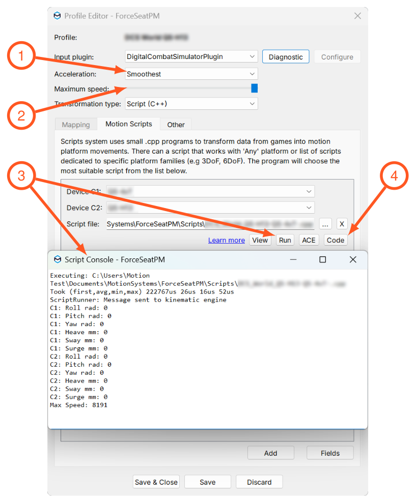Maximize the Script Console window
This screenshot has height=503, width=416.
[322, 259]
